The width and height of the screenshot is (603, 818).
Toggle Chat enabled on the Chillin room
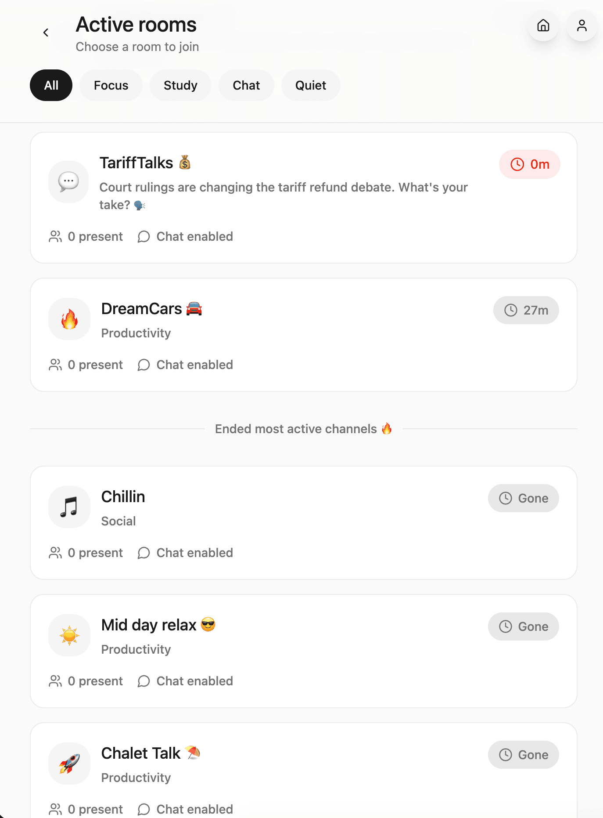185,553
